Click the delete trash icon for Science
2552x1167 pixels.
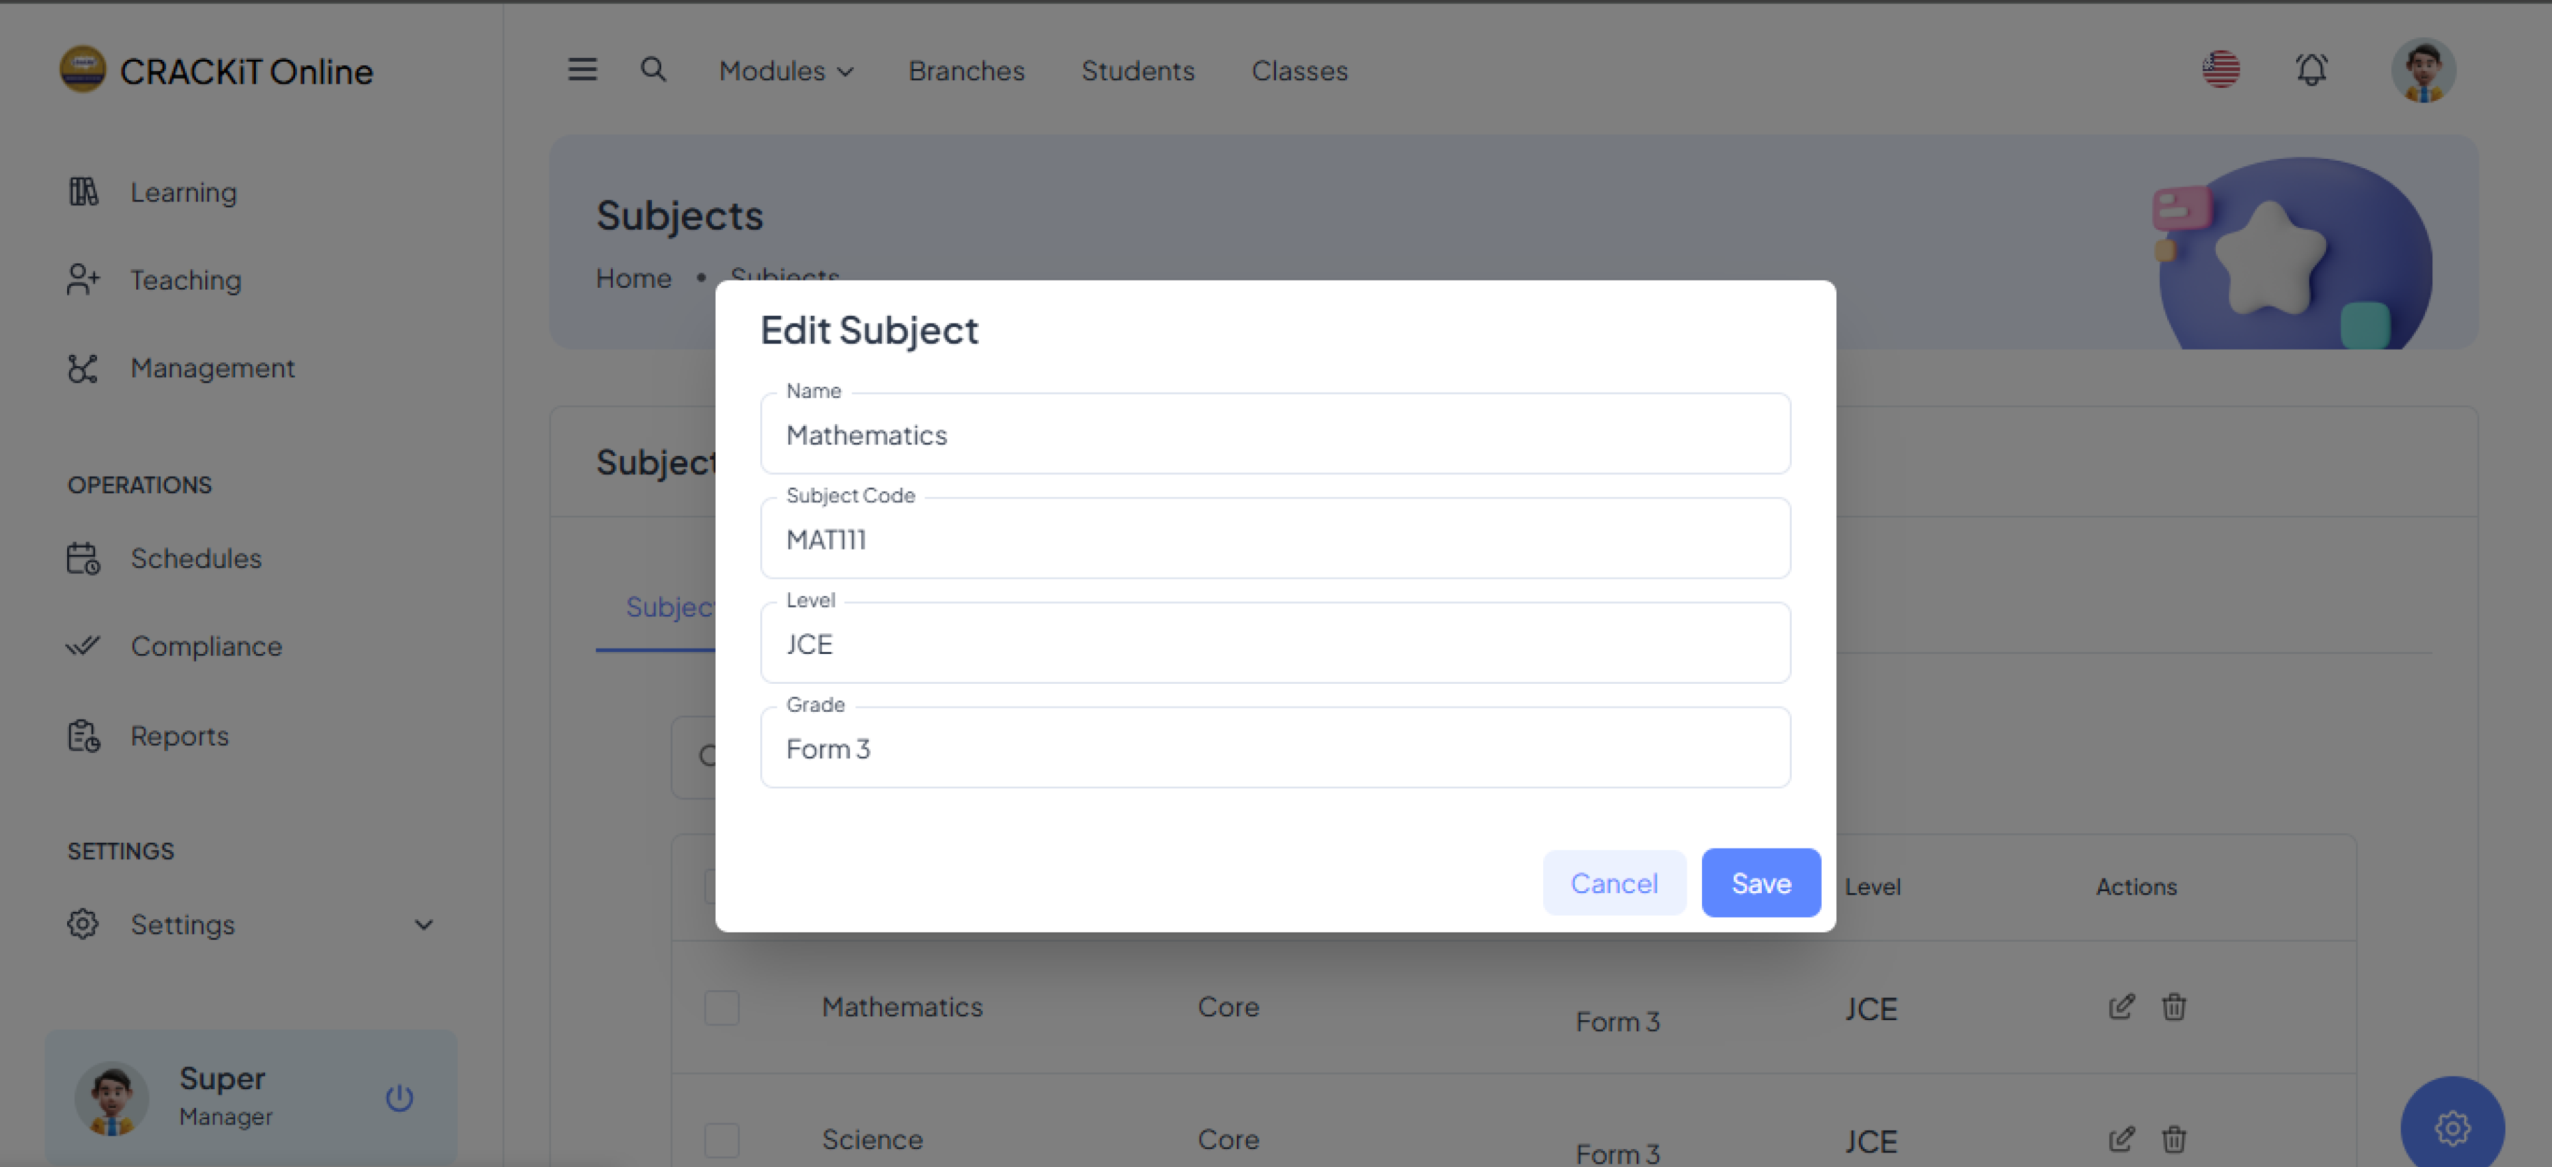(x=2174, y=1139)
